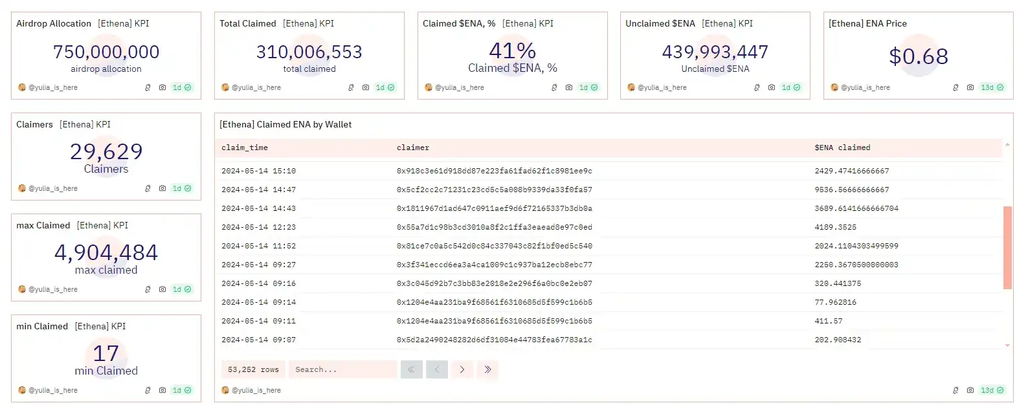Click camera icon below Claimed ENA by Wallet table
The height and width of the screenshot is (405, 1017).
tap(970, 390)
